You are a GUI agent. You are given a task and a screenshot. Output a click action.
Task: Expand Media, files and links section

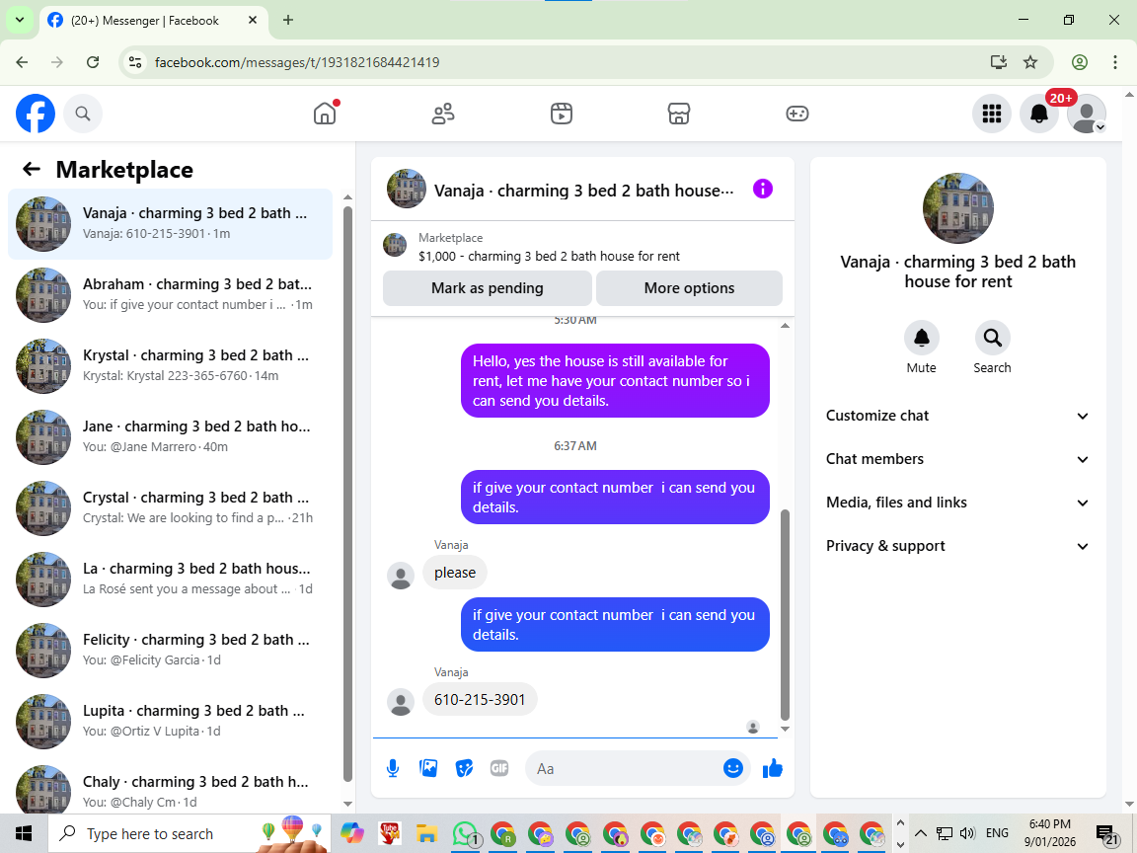coord(957,503)
